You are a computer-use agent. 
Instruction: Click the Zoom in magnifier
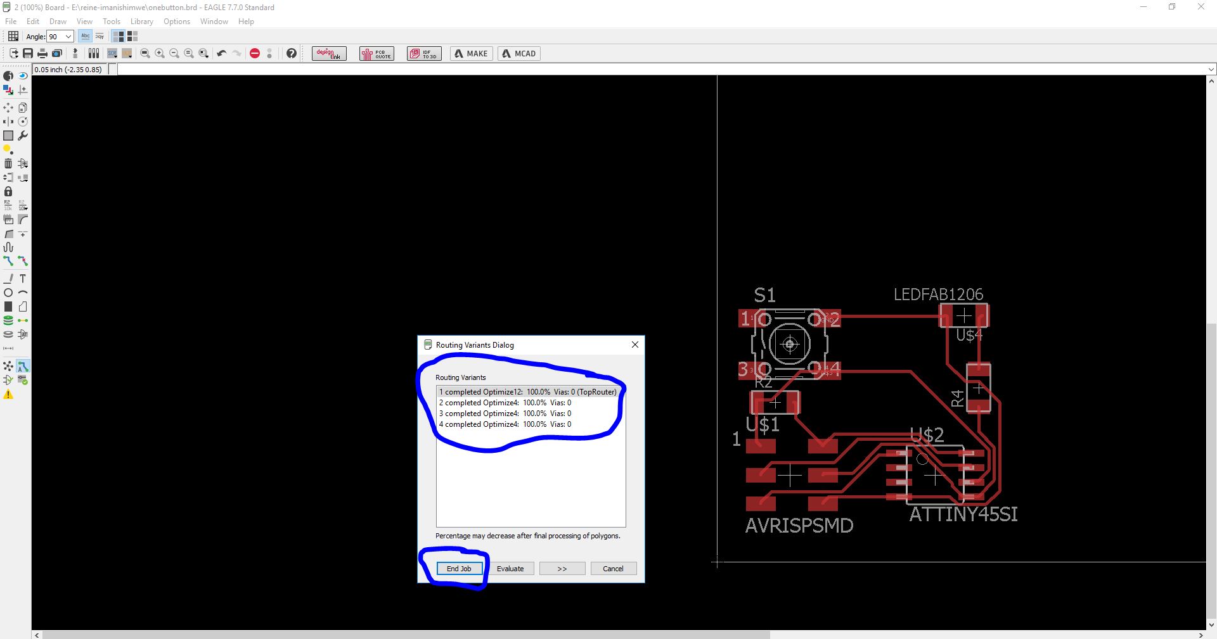point(160,53)
